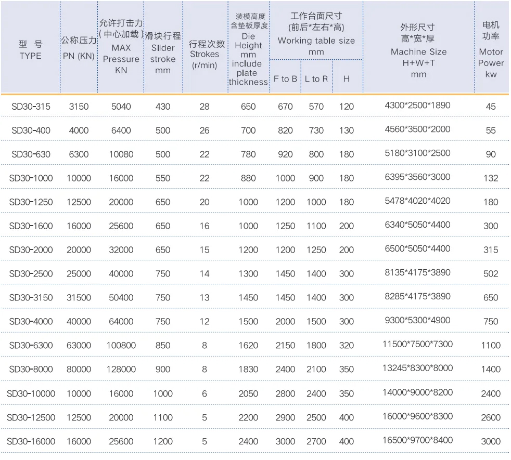Select the 100800 max pressure value

pyautogui.click(x=121, y=346)
